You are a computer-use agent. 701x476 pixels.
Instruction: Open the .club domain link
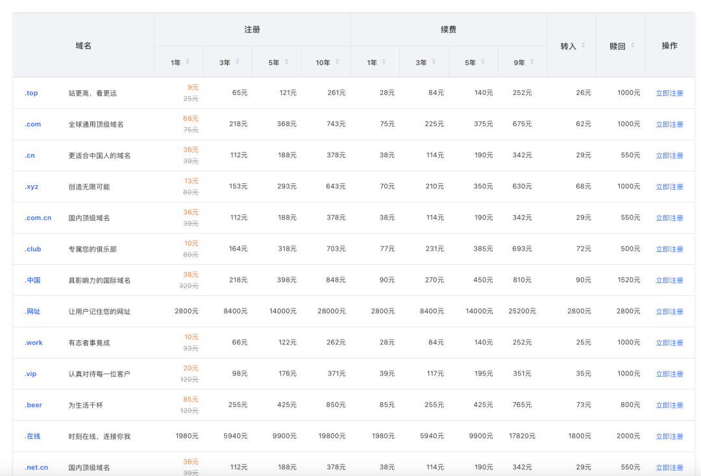click(x=32, y=249)
